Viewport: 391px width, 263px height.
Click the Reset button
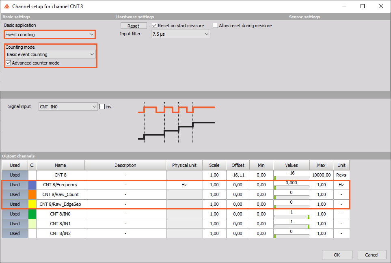coord(134,26)
